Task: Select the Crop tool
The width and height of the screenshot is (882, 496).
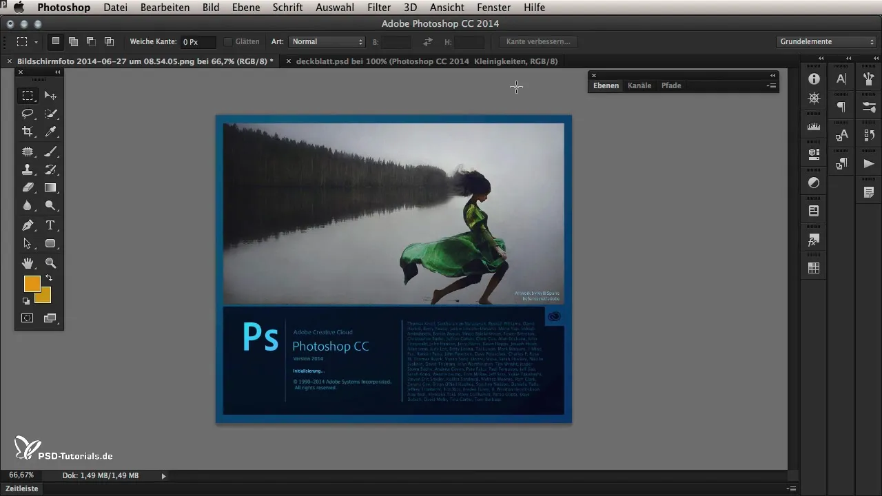Action: (x=28, y=131)
